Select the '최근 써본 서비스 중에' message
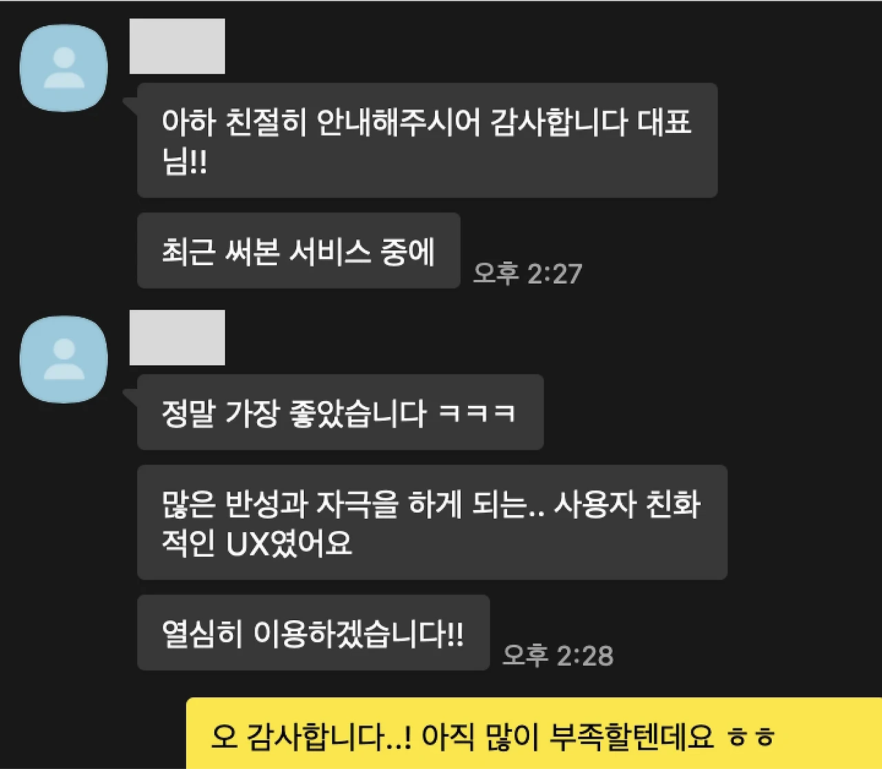Image resolution: width=882 pixels, height=769 pixels. pos(298,250)
